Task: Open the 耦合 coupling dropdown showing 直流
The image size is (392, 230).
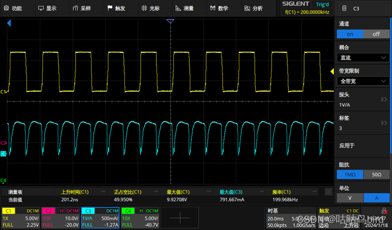Action: [363, 58]
